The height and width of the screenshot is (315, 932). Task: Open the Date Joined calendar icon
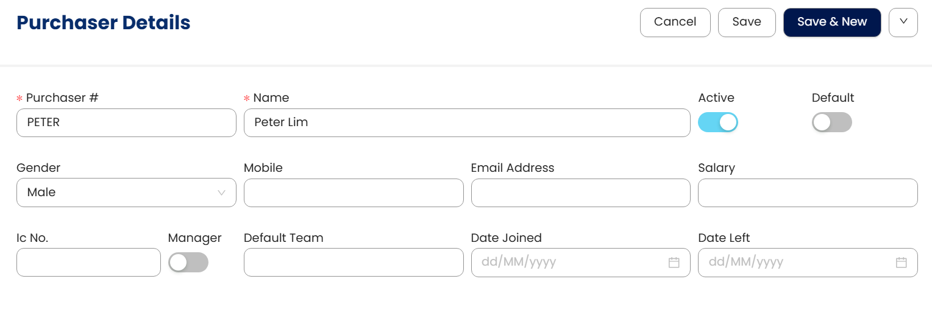(x=674, y=263)
